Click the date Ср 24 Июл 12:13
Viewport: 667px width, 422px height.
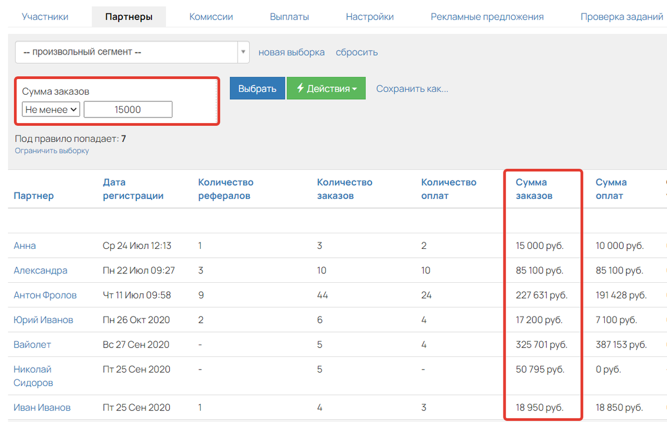137,246
